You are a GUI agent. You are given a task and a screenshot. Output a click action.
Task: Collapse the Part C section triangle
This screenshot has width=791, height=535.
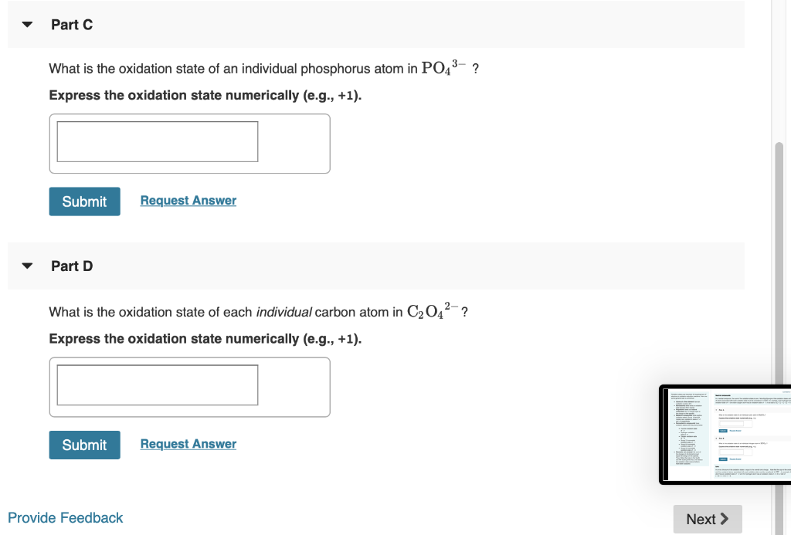pos(26,24)
